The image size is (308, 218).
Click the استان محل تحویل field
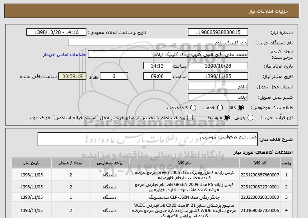pyautogui.click(x=218, y=87)
